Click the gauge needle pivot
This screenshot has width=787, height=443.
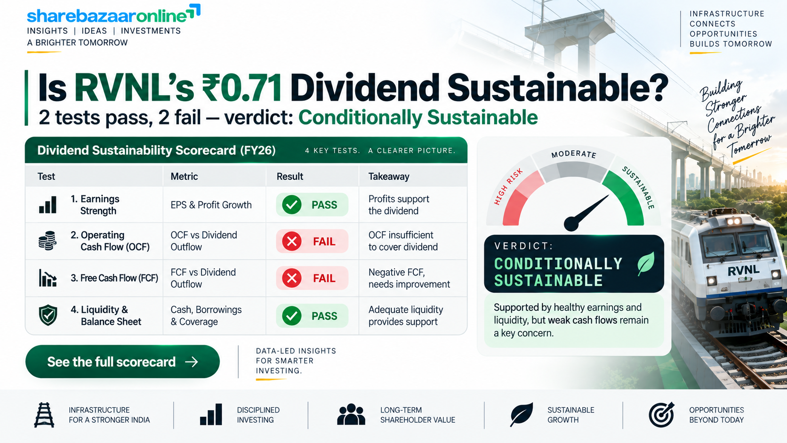pyautogui.click(x=571, y=224)
